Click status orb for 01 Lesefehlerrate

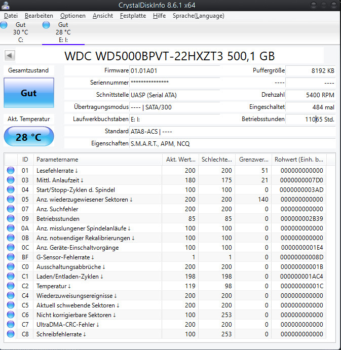pyautogui.click(x=11, y=170)
